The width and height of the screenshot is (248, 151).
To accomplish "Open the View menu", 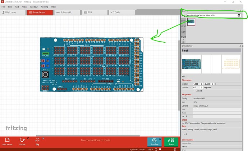I will 24,7.
